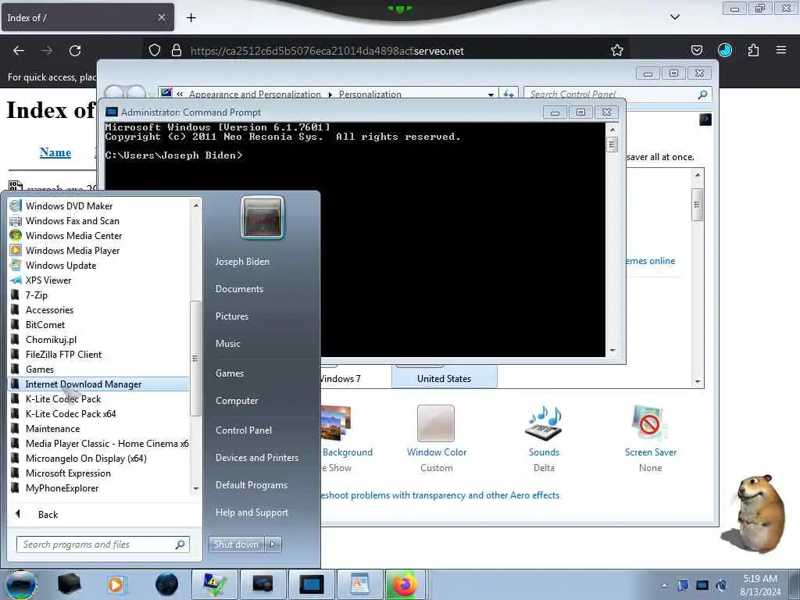
Task: Click Get more themes online link
Action: point(651,261)
